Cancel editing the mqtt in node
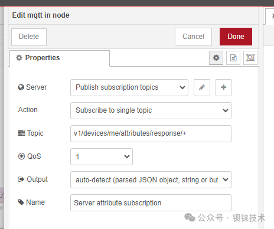The image size is (274, 229). click(193, 37)
